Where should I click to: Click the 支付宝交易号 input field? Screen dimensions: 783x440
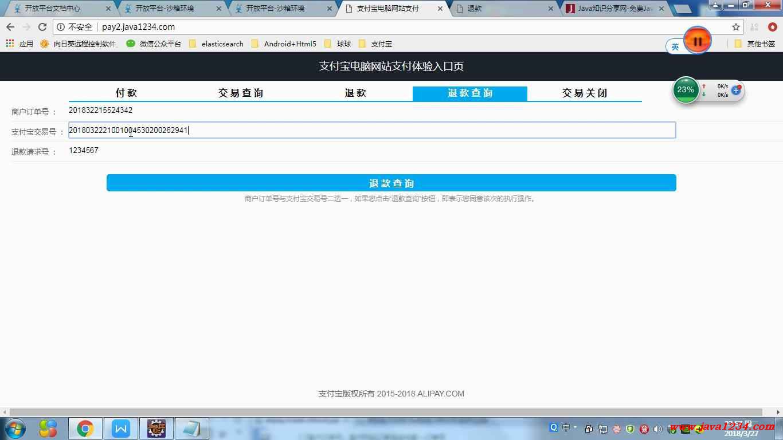pyautogui.click(x=372, y=130)
